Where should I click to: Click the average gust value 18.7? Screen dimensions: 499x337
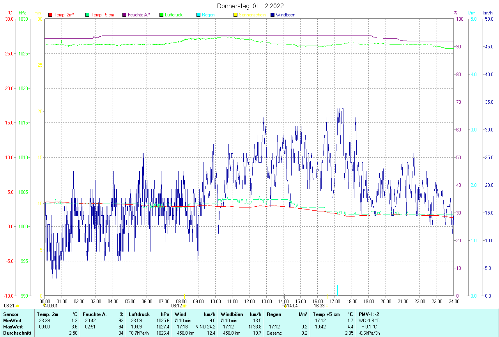tap(257, 333)
